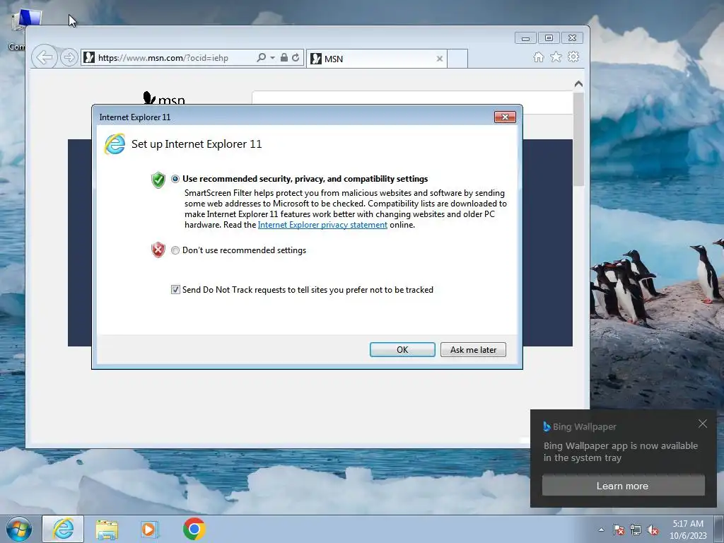Click the volume muted tray icon
This screenshot has height=543, width=724.
[653, 530]
